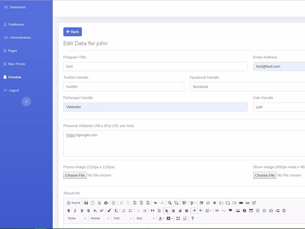Insert a selection field form element
This screenshot has width=305, height=229.
pyautogui.click(x=234, y=203)
